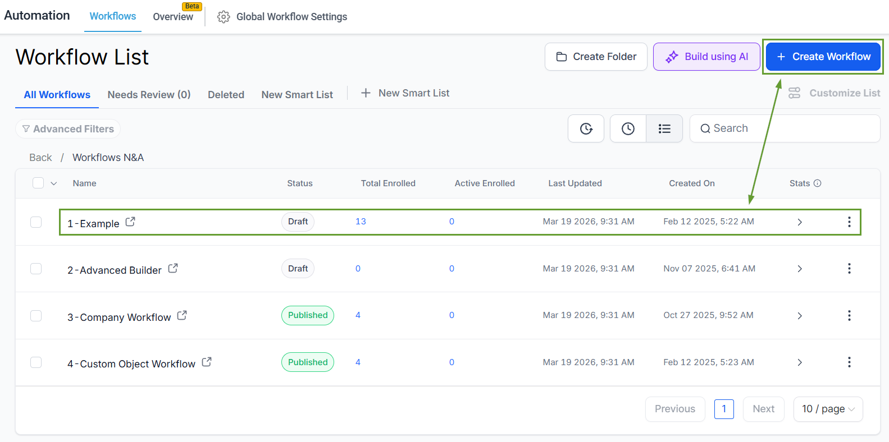This screenshot has width=889, height=442.
Task: Click external link icon beside Advanced Builder
Action: (x=173, y=269)
